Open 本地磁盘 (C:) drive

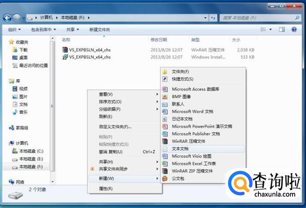click(28, 151)
